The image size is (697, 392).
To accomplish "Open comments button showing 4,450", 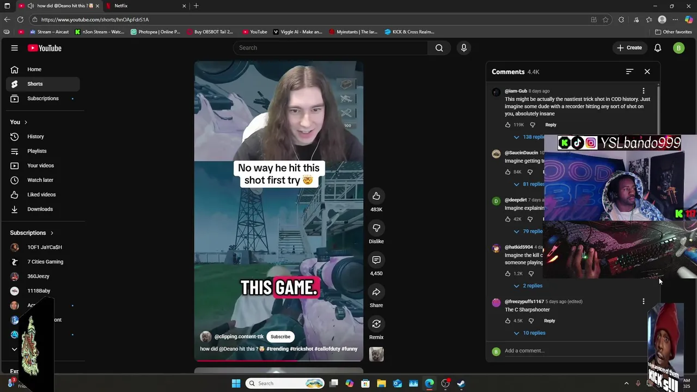I will (376, 260).
